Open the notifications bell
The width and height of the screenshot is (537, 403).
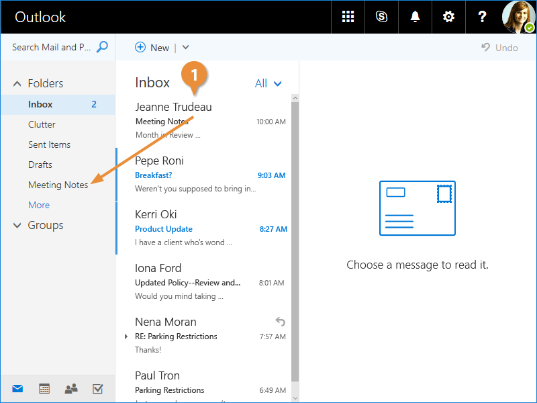(415, 17)
